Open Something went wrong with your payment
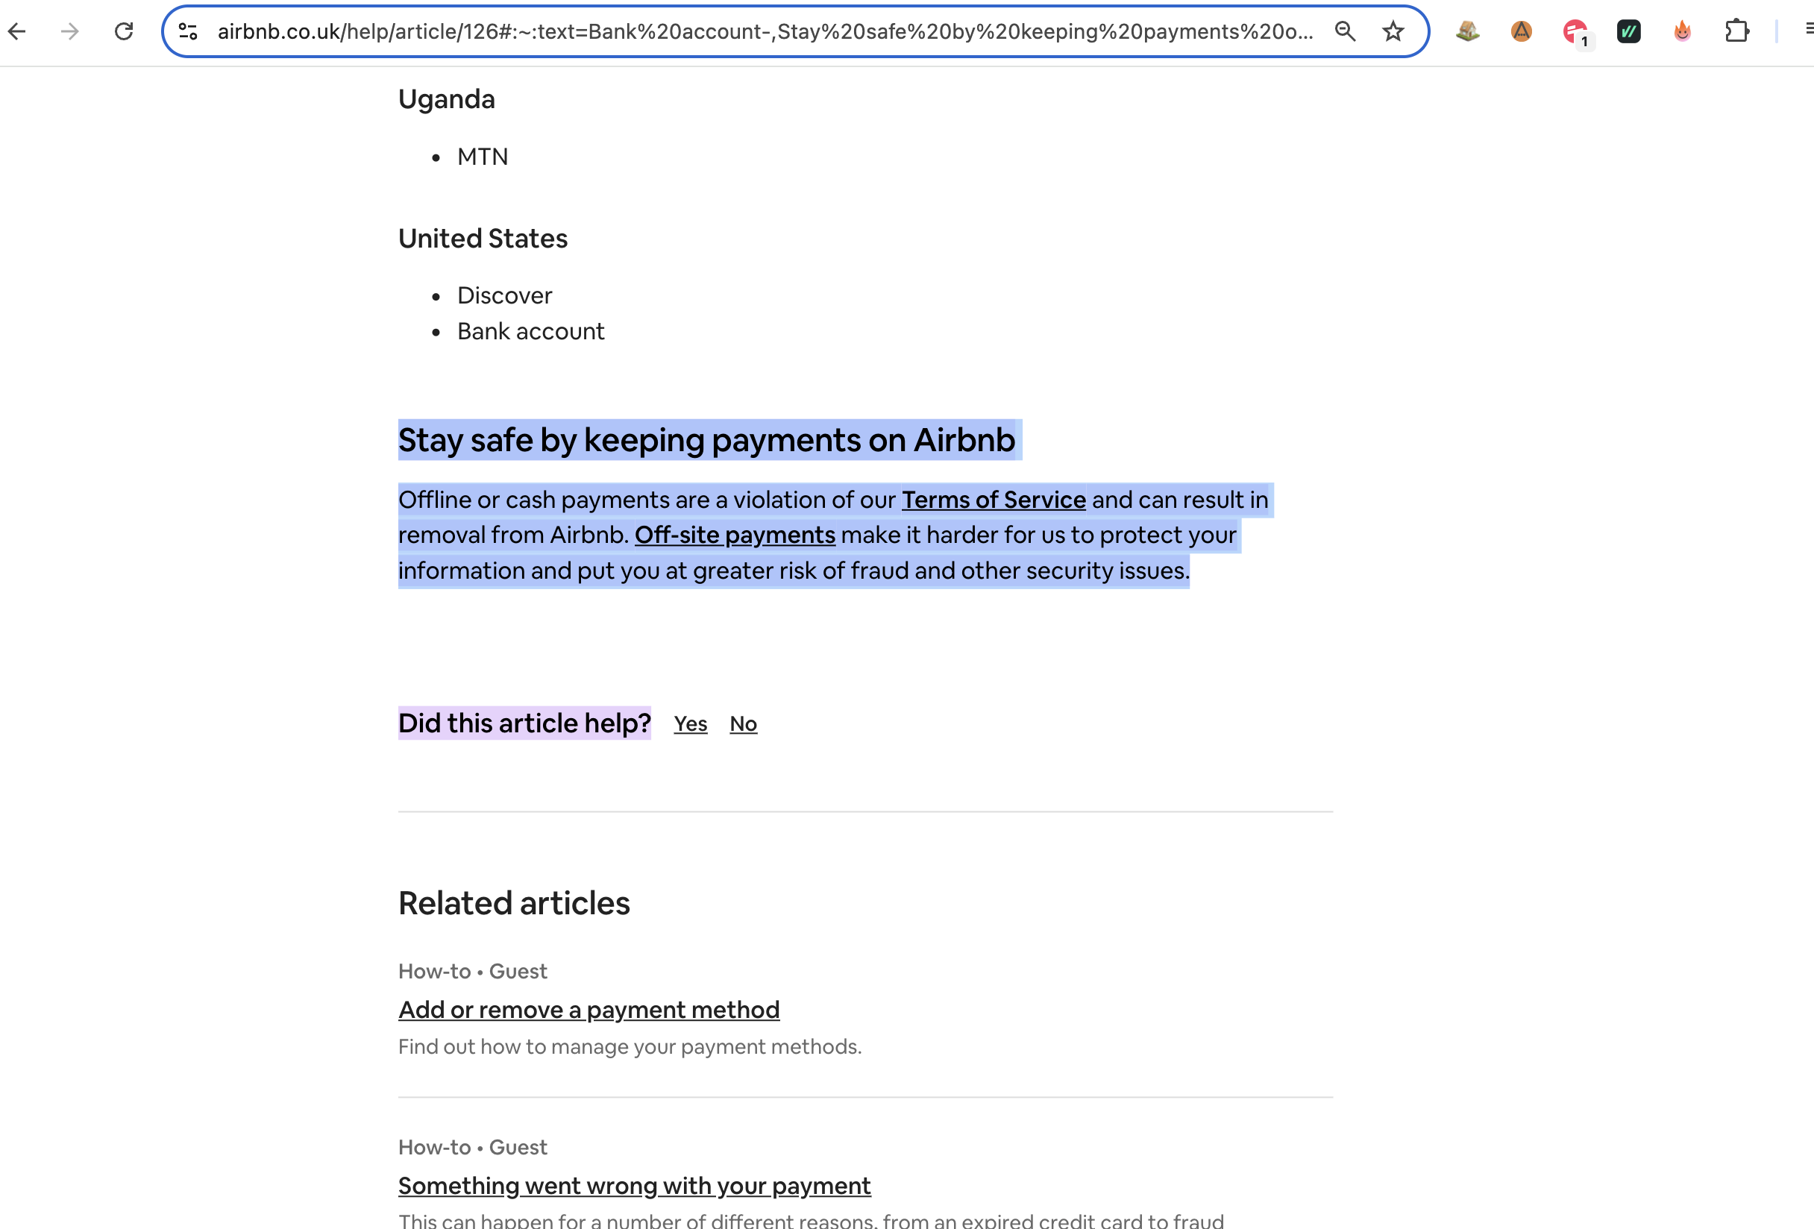 (x=635, y=1186)
